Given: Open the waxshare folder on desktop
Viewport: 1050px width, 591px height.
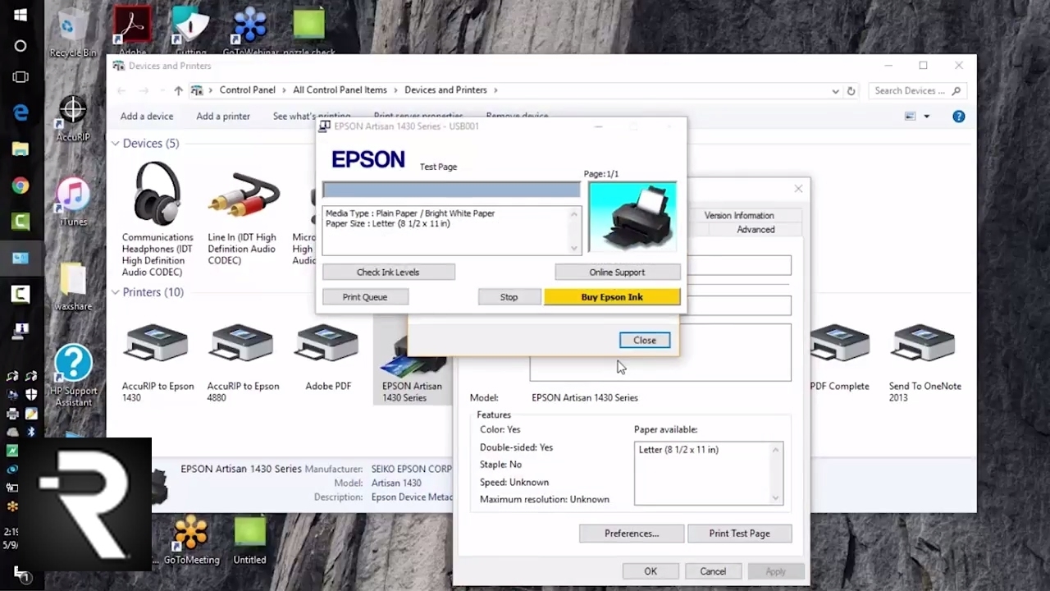Looking at the screenshot, I should tap(73, 286).
